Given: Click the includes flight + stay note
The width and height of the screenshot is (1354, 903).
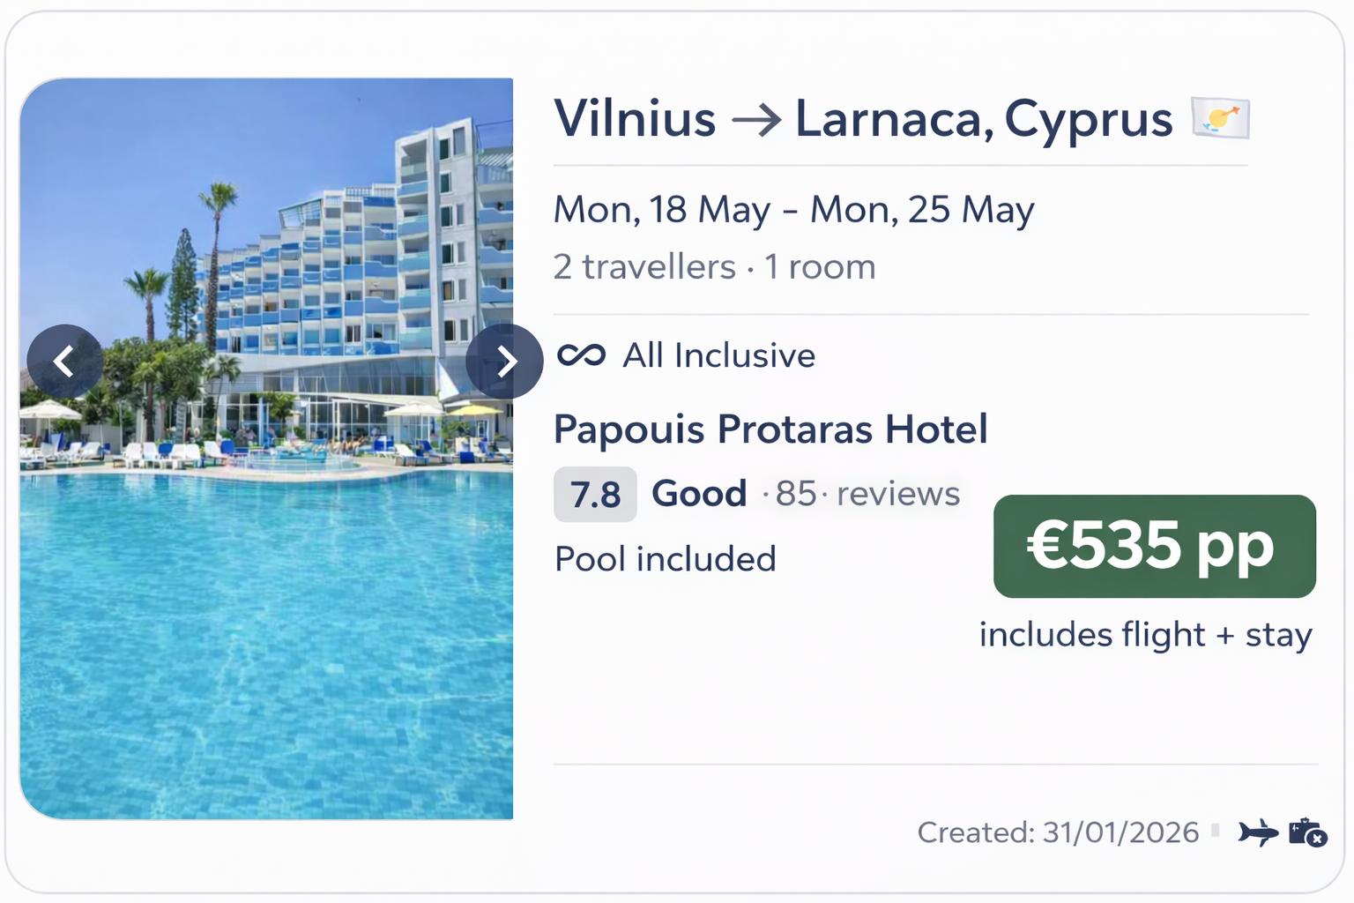Looking at the screenshot, I should 1145,635.
